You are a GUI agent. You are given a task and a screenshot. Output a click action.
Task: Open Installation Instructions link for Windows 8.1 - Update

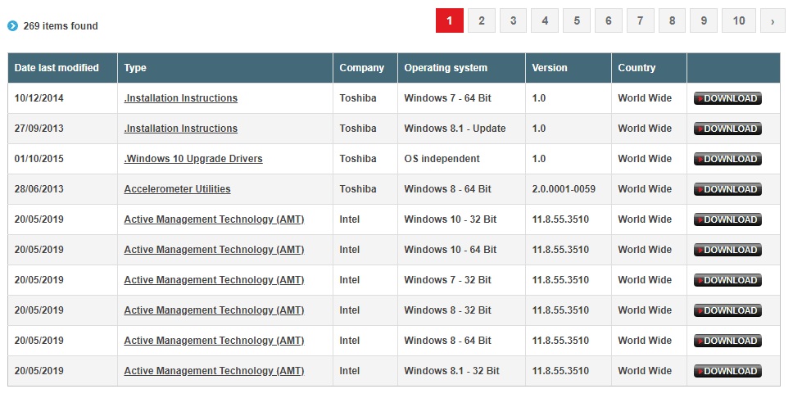tap(180, 129)
